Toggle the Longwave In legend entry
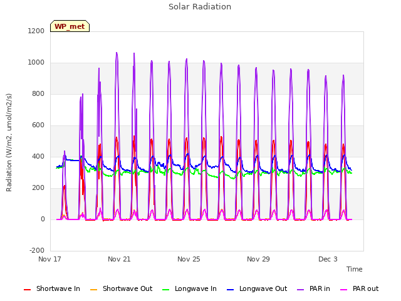The width and height of the screenshot is (401, 301). coord(189,288)
